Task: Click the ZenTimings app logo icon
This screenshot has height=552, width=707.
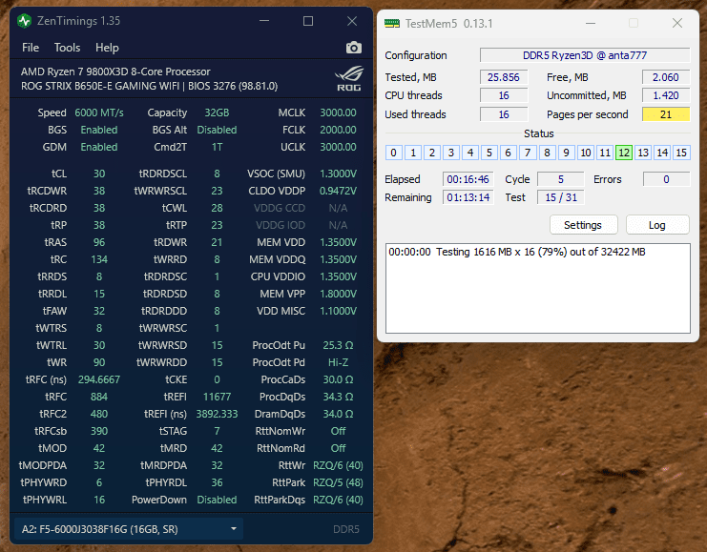Action: (25, 21)
